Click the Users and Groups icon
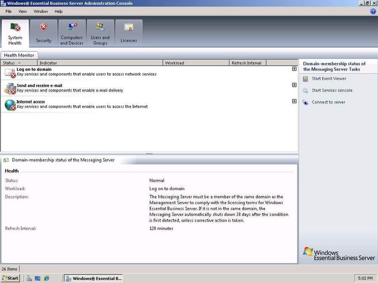 click(100, 26)
